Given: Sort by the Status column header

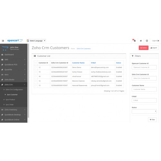Looking at the screenshot, I should [118, 63].
